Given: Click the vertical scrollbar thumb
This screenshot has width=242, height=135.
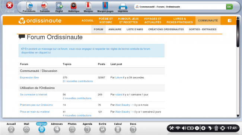Looking at the screenshot, I should 238,33.
